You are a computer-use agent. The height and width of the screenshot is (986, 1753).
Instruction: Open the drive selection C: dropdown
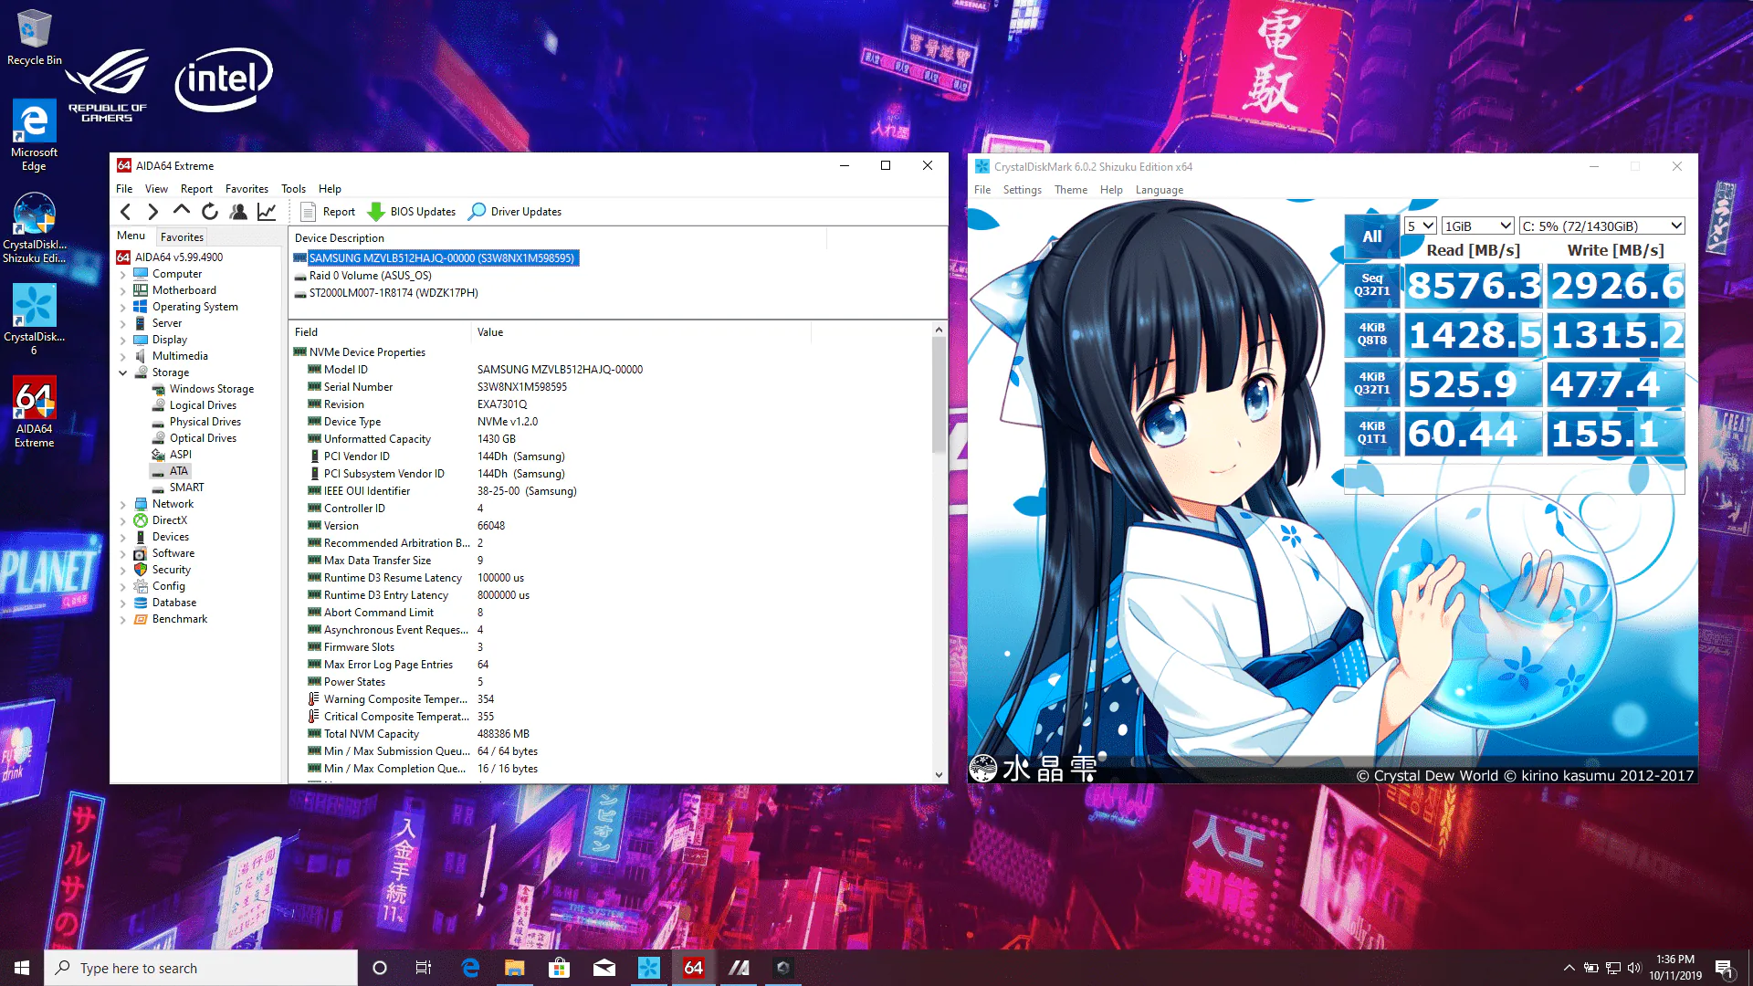pyautogui.click(x=1601, y=226)
